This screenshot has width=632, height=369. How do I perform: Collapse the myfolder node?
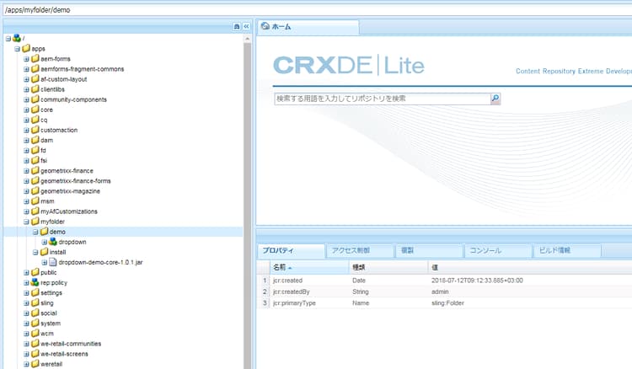(x=26, y=222)
